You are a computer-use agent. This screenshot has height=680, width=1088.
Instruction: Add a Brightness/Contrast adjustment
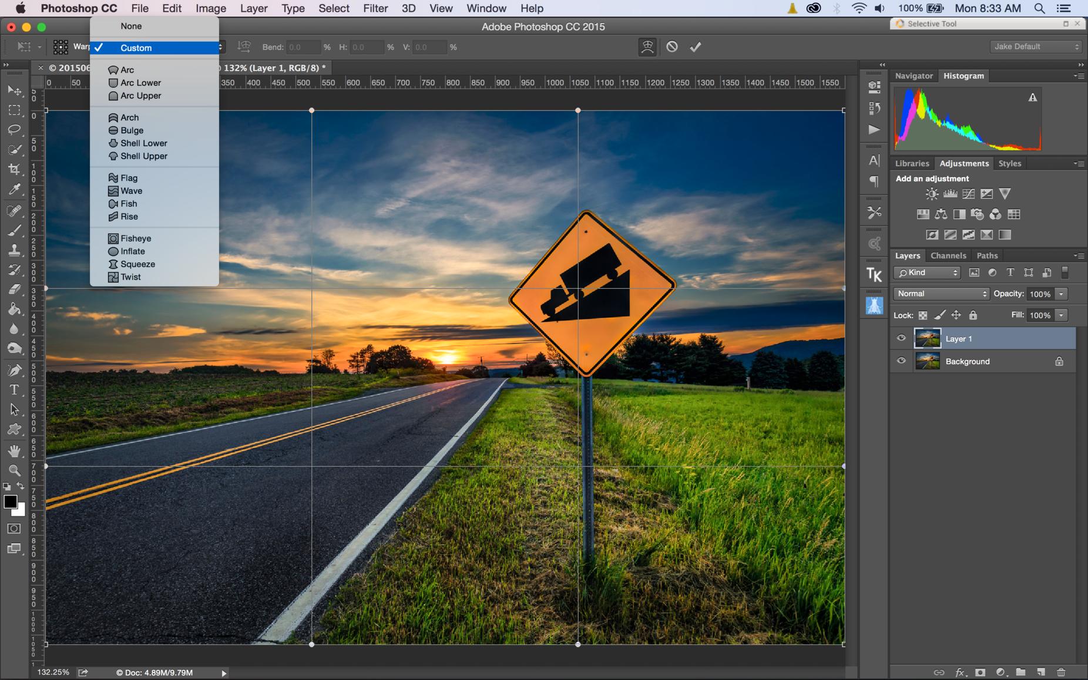[932, 194]
